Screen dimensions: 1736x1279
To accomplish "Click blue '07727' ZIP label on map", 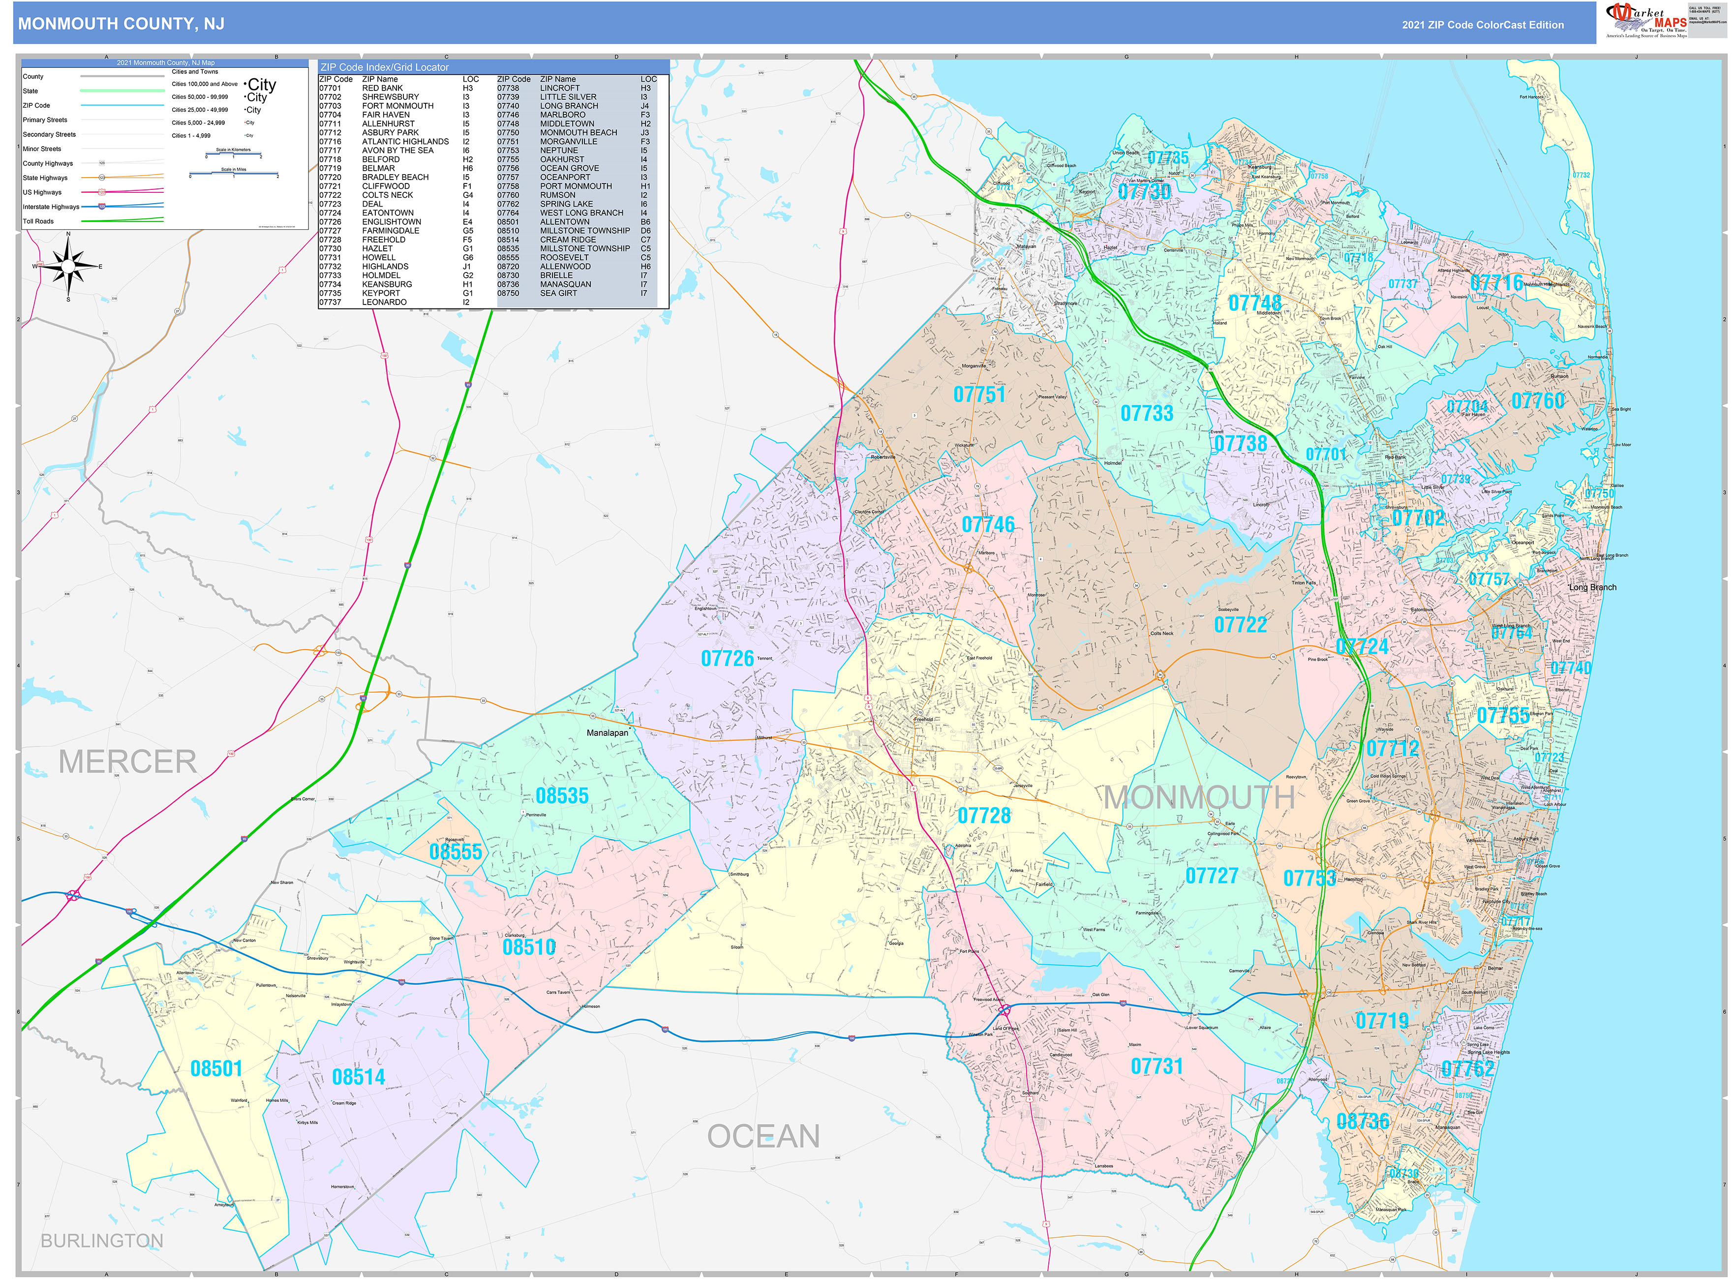I will point(1212,876).
